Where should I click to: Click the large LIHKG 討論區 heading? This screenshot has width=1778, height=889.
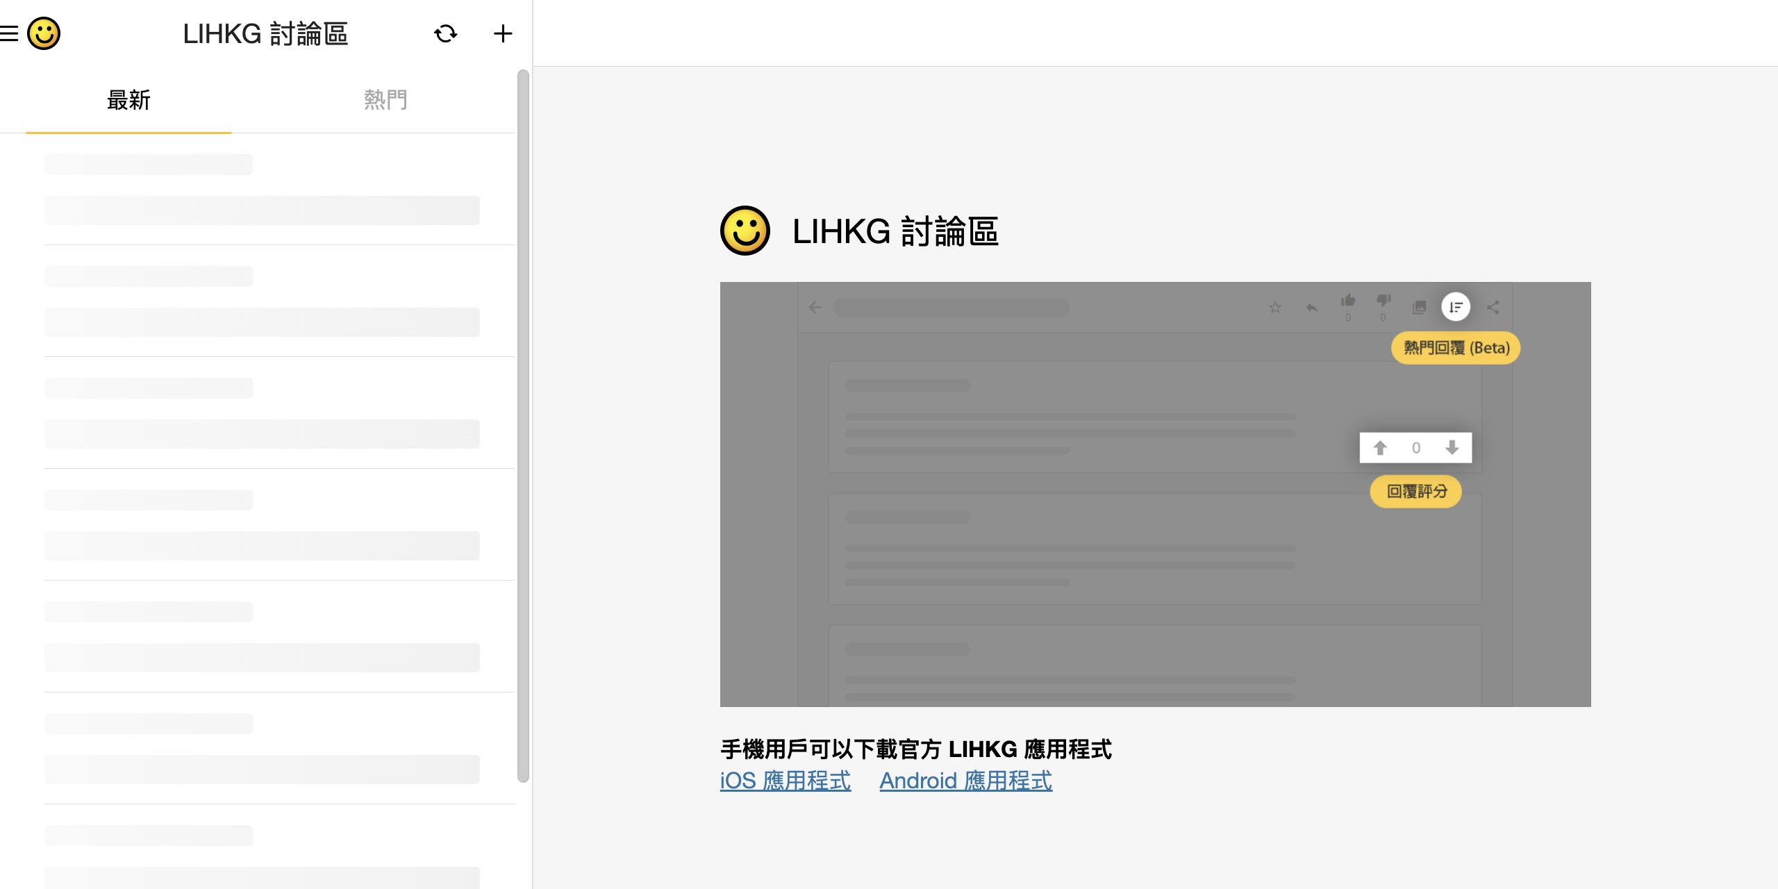pos(895,231)
